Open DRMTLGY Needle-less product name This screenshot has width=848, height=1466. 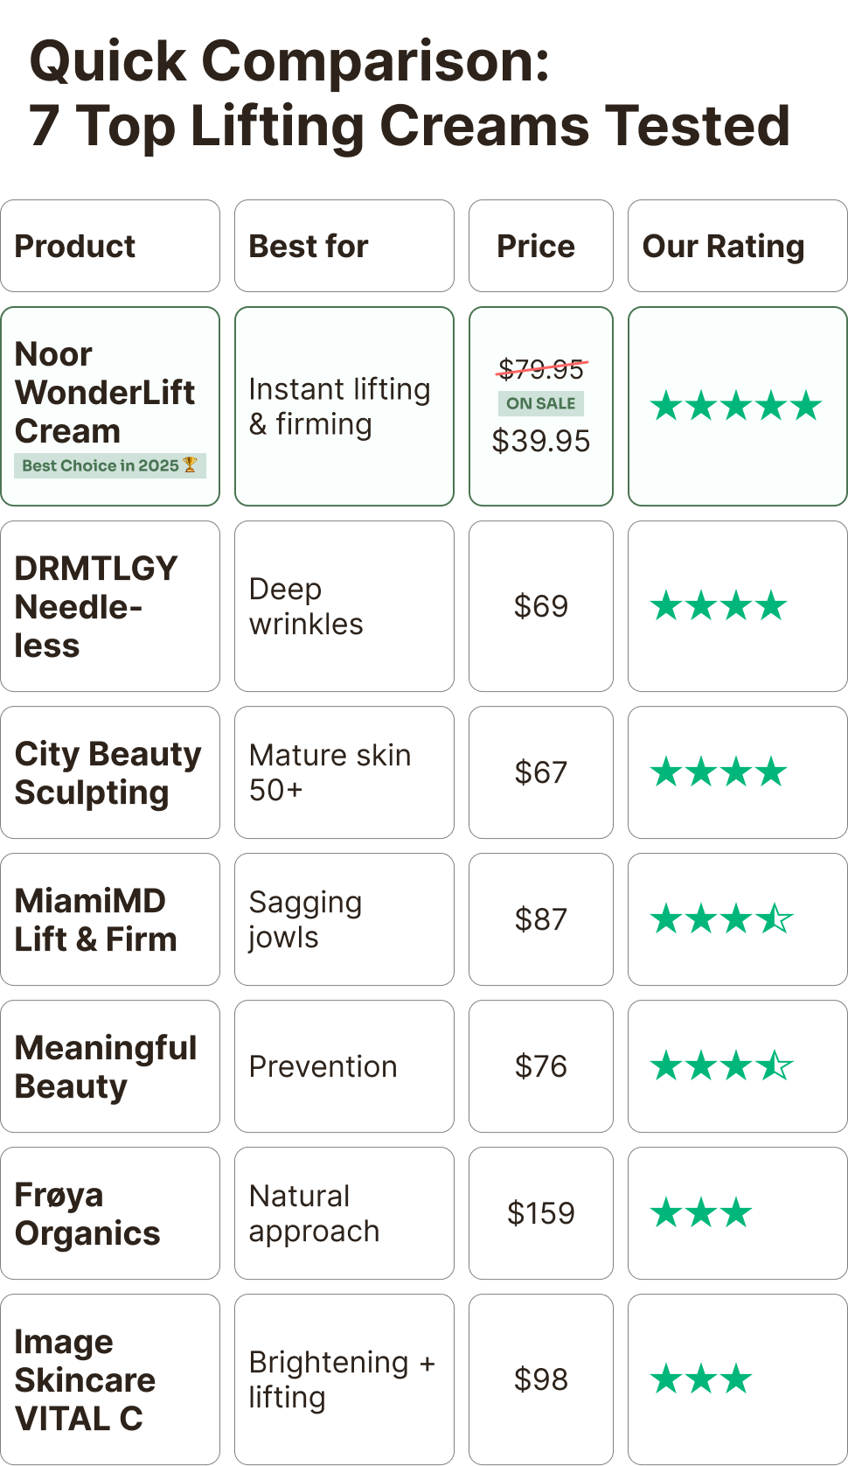[96, 606]
